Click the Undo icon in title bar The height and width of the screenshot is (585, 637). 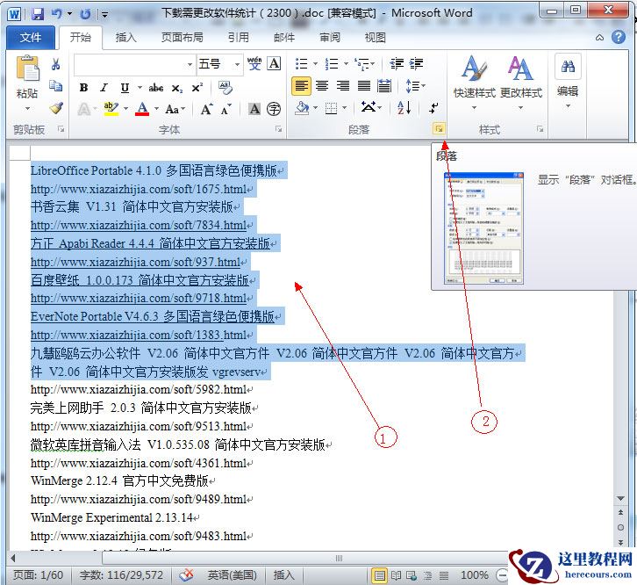pos(56,14)
